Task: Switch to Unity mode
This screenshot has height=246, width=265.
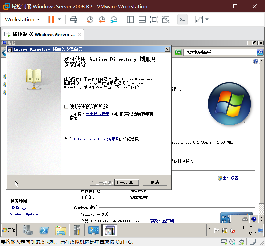Action: pos(166,19)
